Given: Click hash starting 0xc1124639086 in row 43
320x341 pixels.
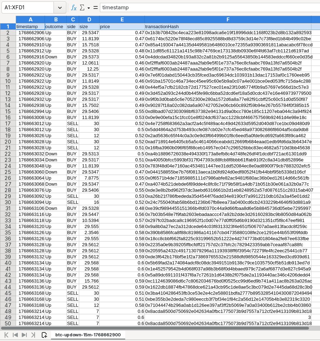Looking at the screenshot, I should click(228, 281).
